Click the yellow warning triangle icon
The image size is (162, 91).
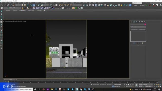click(121, 5)
